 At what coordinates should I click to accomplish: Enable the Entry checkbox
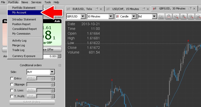pyautogui.click(x=12, y=78)
